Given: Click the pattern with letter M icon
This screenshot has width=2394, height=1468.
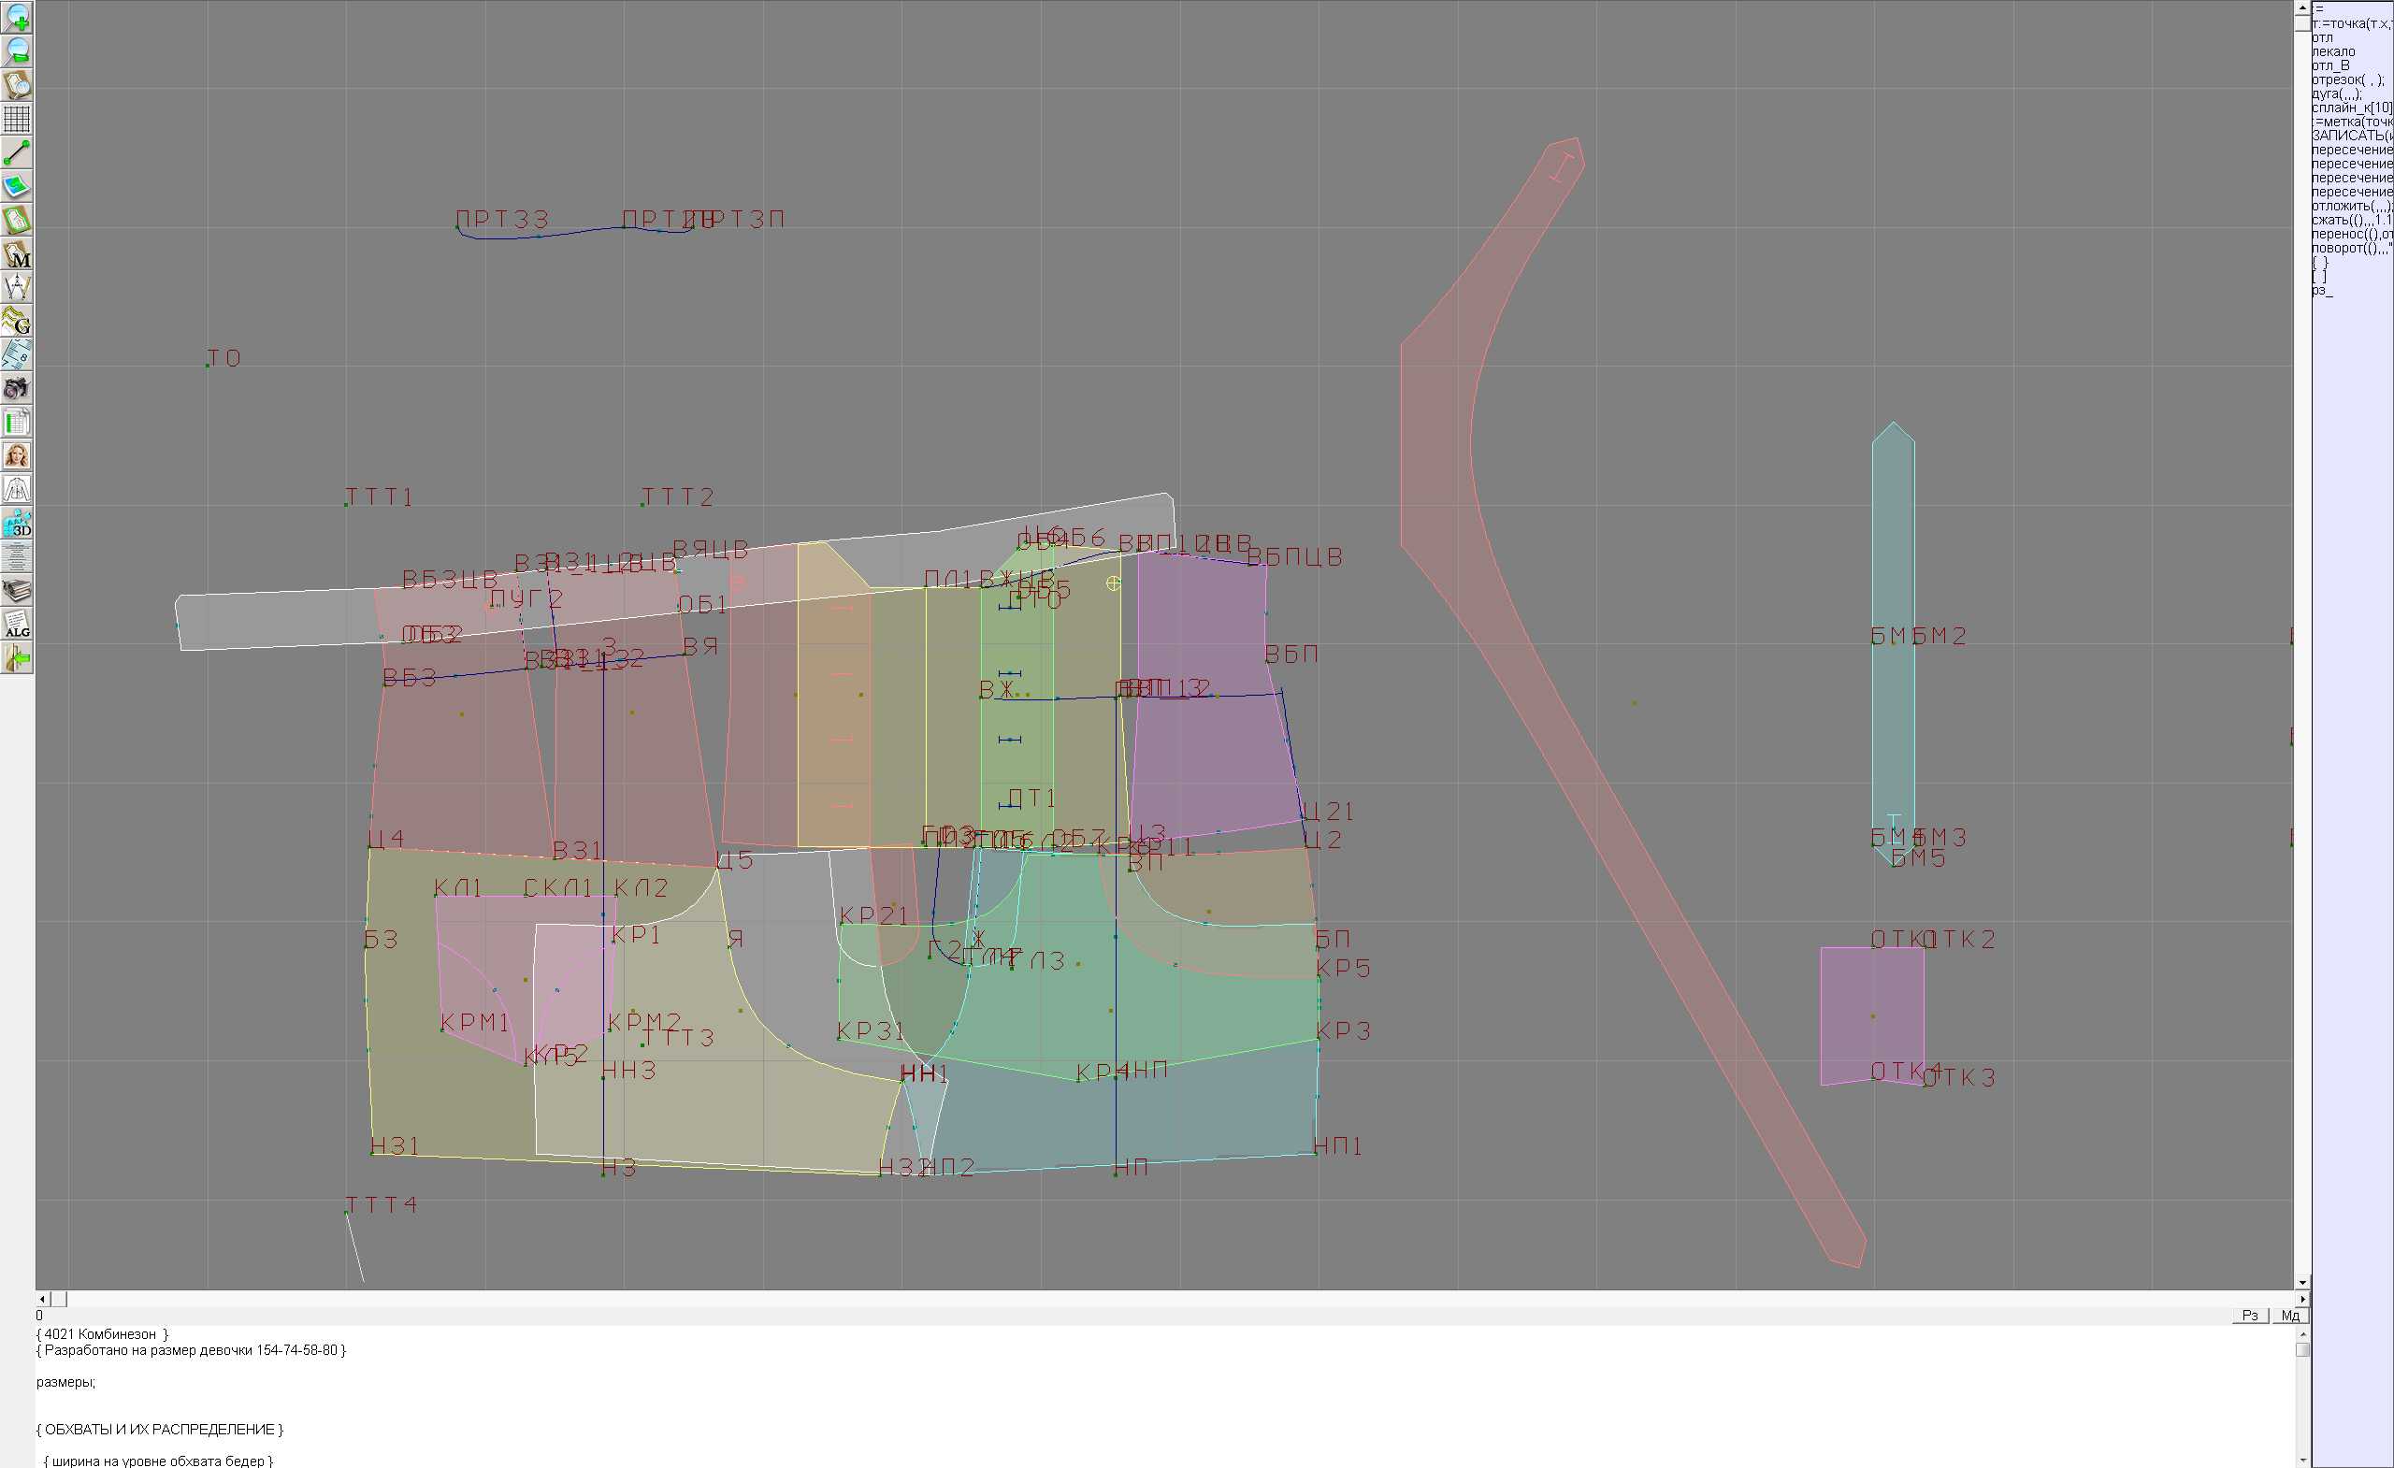Looking at the screenshot, I should pyautogui.click(x=17, y=253).
